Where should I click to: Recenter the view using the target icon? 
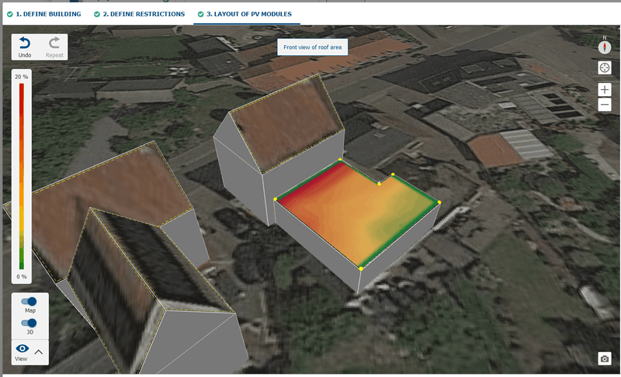click(x=605, y=67)
